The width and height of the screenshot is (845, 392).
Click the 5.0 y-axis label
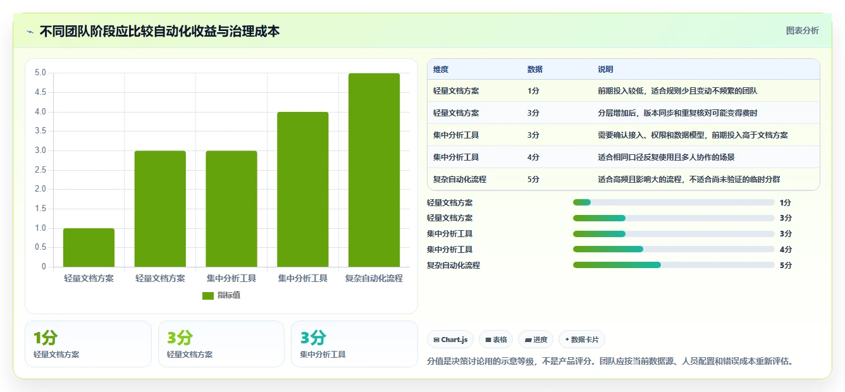click(x=40, y=73)
